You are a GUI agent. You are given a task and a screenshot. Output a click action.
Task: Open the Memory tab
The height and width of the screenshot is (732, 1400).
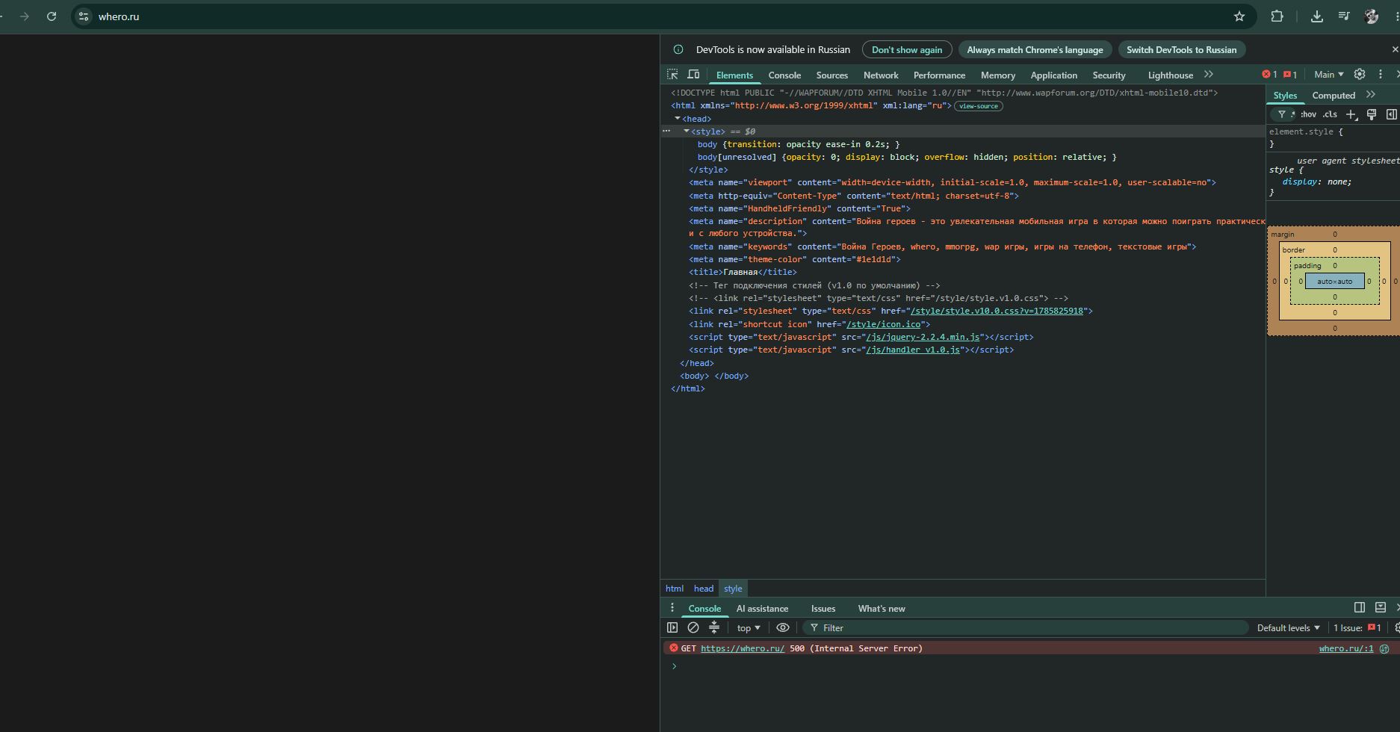pos(997,75)
